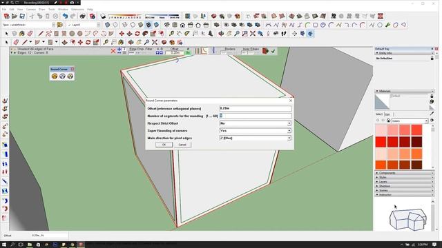
Task: Expand the Components tray panel
Action: (404, 173)
